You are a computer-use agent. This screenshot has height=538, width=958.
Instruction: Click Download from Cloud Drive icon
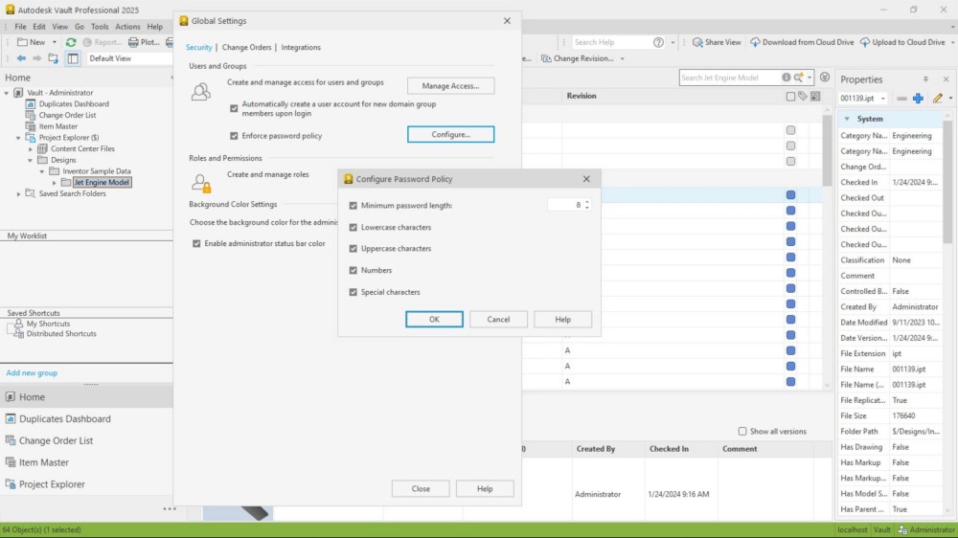pos(755,42)
